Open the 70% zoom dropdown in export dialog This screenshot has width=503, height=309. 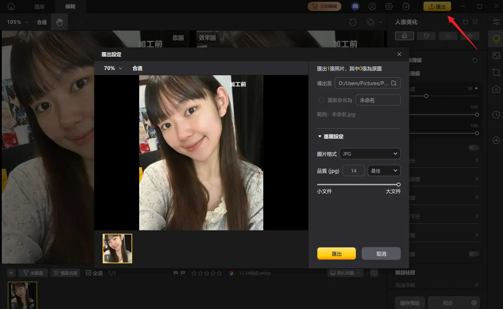click(x=112, y=68)
